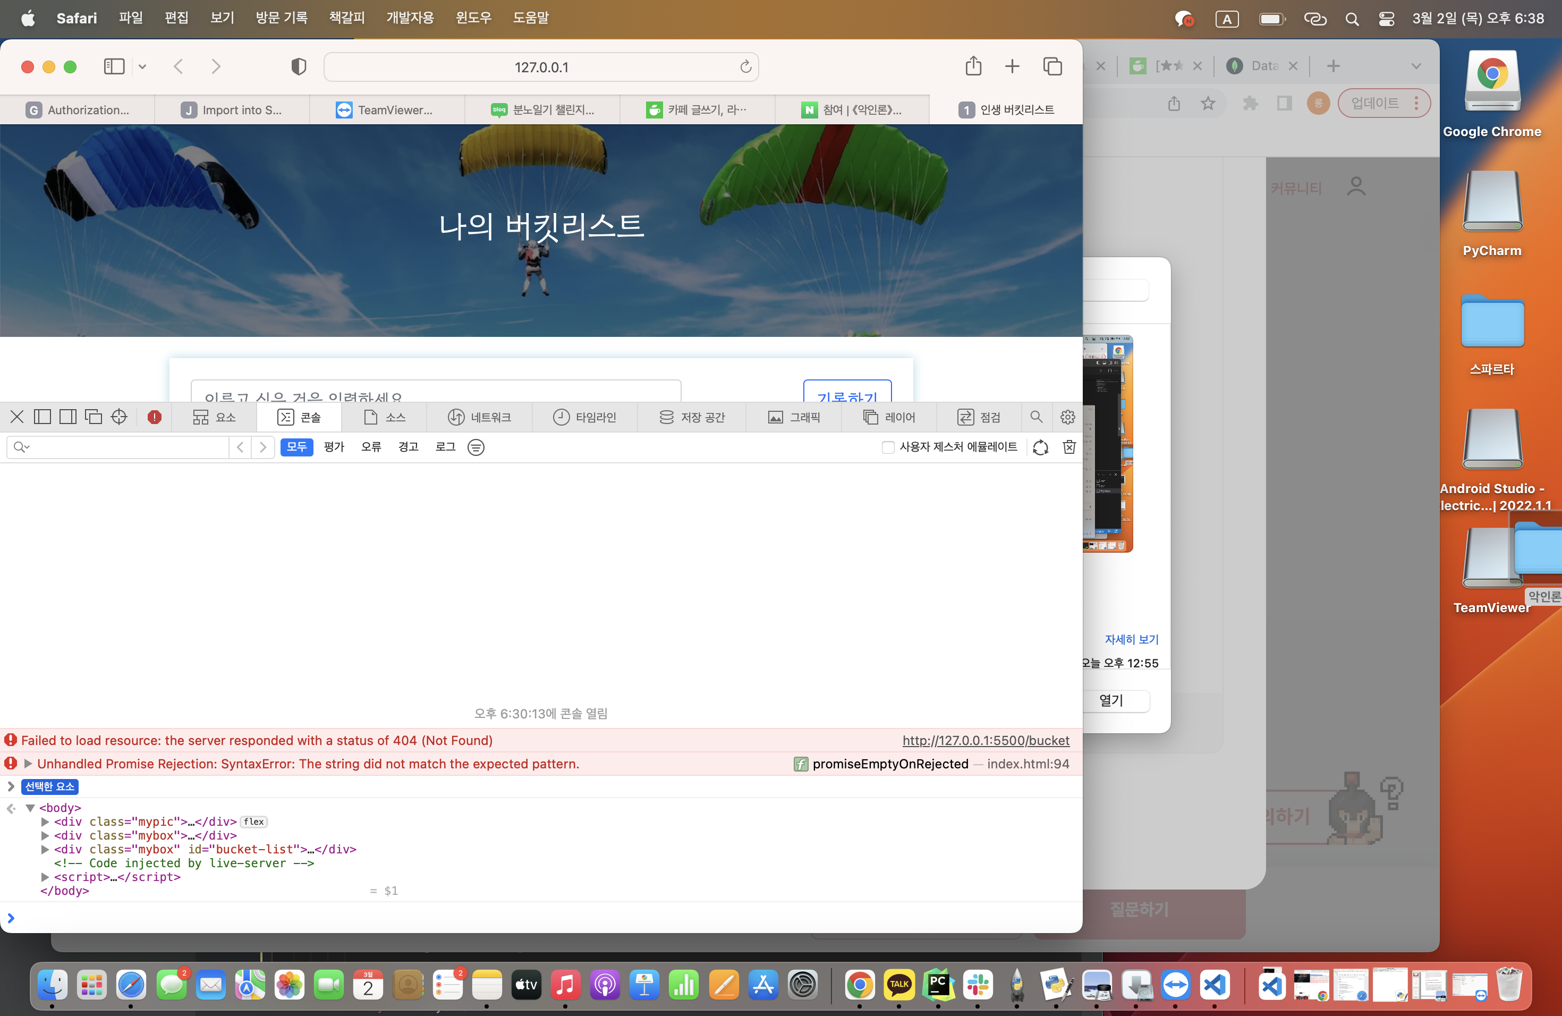Enable 사용자 제스처 에뮬레이트 checkbox
The height and width of the screenshot is (1016, 1562).
point(888,447)
